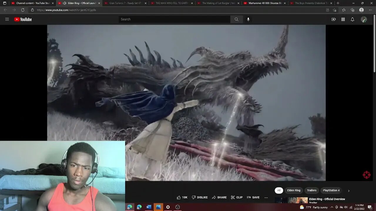Image resolution: width=376 pixels, height=211 pixels.
Task: Open the SAVE to playlist menu
Action: 253,198
